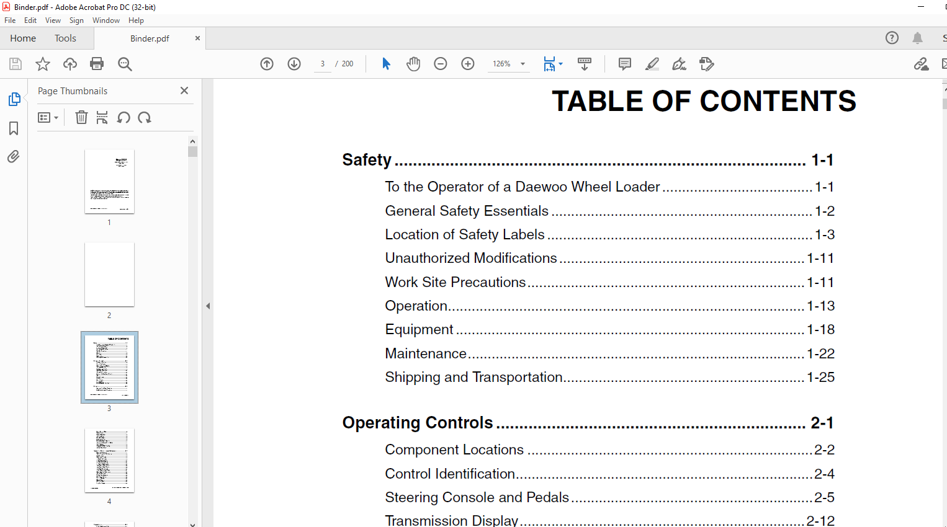
Task: Click the thumbnail panel scroll down arrow
Action: point(192,524)
